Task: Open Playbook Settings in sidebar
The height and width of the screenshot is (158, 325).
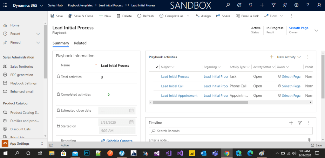Action: (x=23, y=83)
